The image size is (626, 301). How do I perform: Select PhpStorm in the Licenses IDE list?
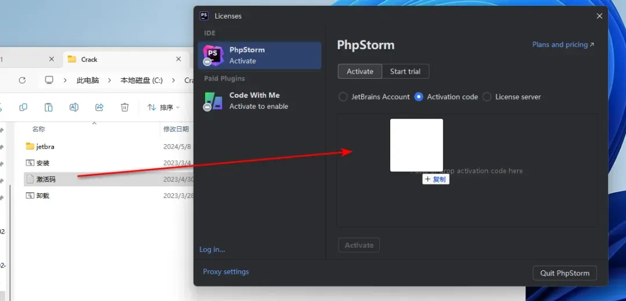coord(260,56)
